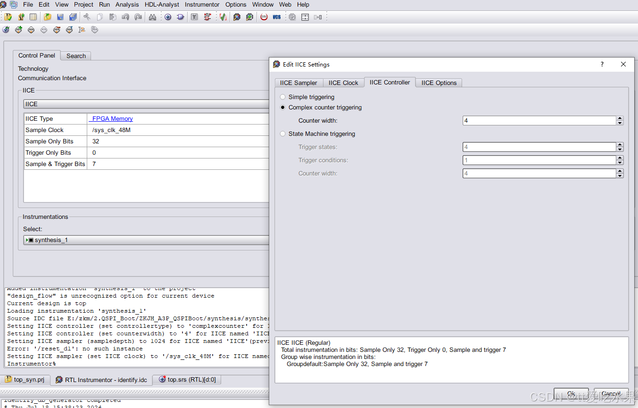This screenshot has height=408, width=638.
Task: Open a project using the folder toolbar icon
Action: tap(47, 17)
